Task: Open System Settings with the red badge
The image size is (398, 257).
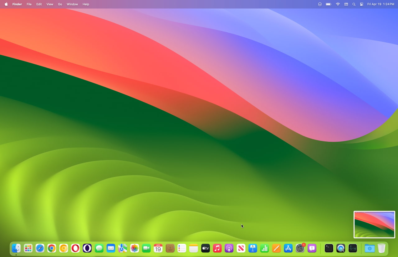Action: click(300, 248)
